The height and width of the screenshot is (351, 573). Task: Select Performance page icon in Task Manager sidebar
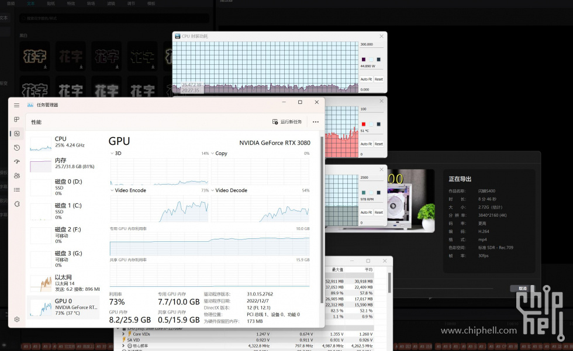click(17, 134)
